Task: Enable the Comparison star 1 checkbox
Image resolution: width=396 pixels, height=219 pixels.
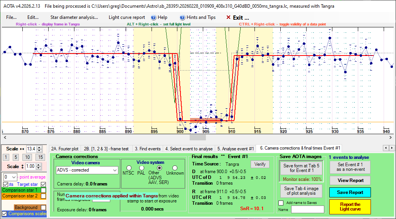Action: tap(44, 190)
